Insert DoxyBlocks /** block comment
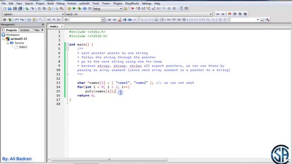This screenshot has height=164, width=292. (17, 20)
